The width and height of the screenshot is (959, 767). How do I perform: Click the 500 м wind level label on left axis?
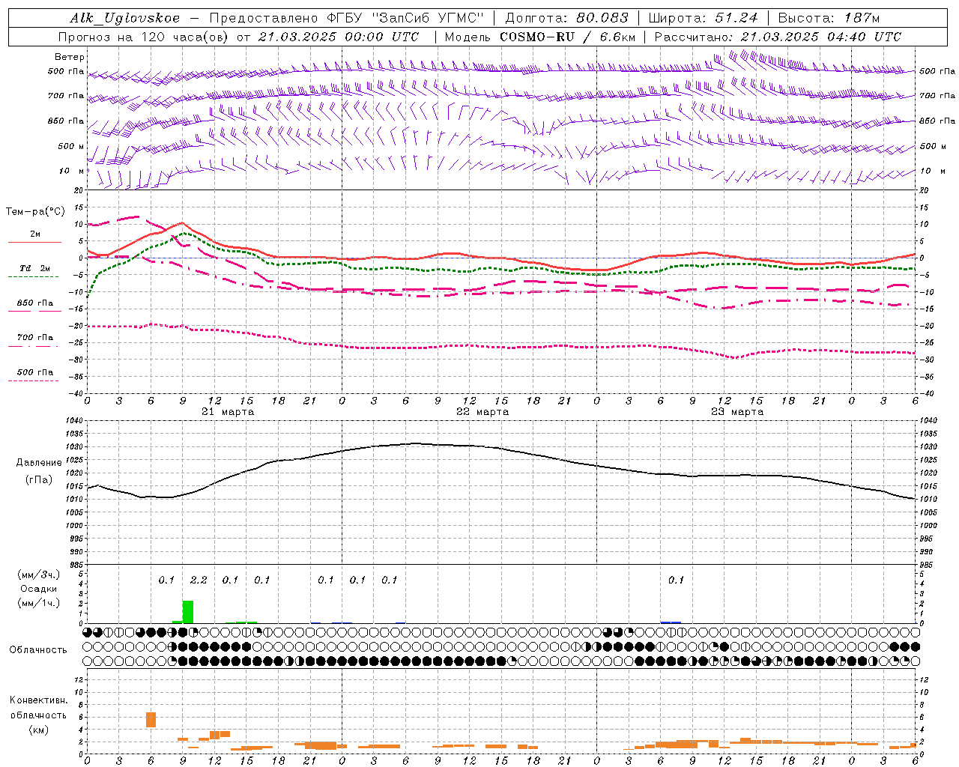(71, 146)
